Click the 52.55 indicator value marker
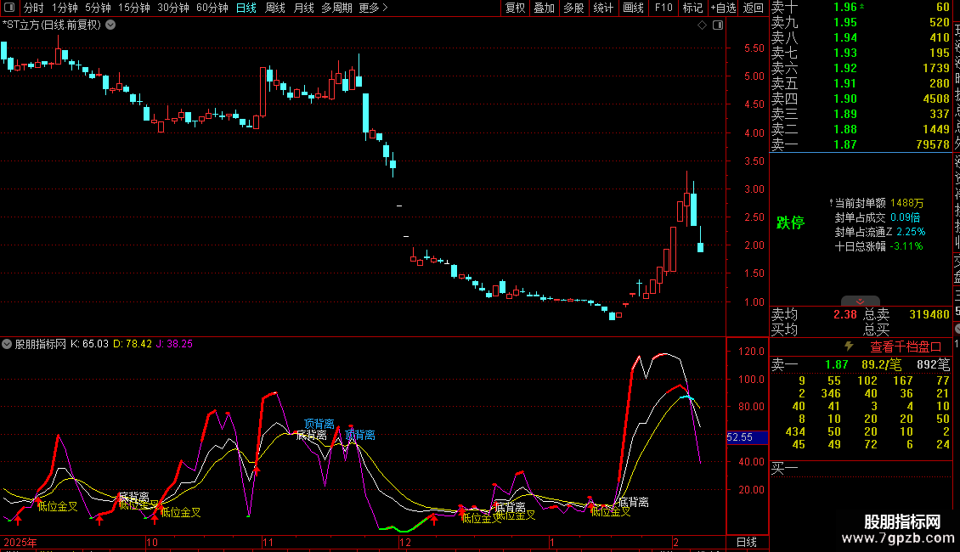 [x=746, y=437]
